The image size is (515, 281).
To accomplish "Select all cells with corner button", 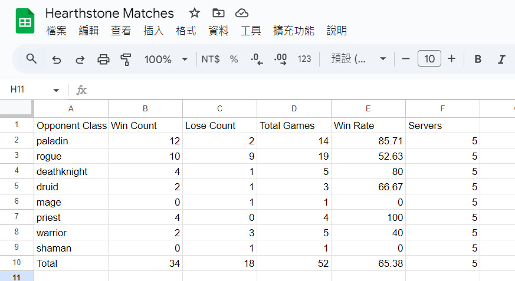I will point(17,108).
